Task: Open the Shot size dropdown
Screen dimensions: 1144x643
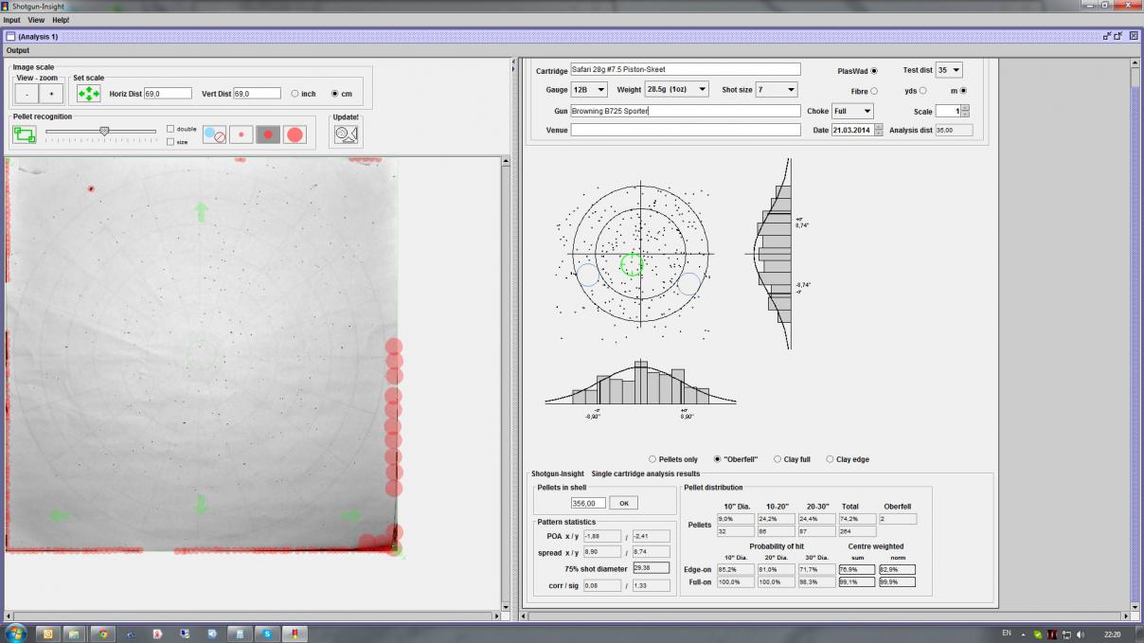Action: click(x=777, y=90)
